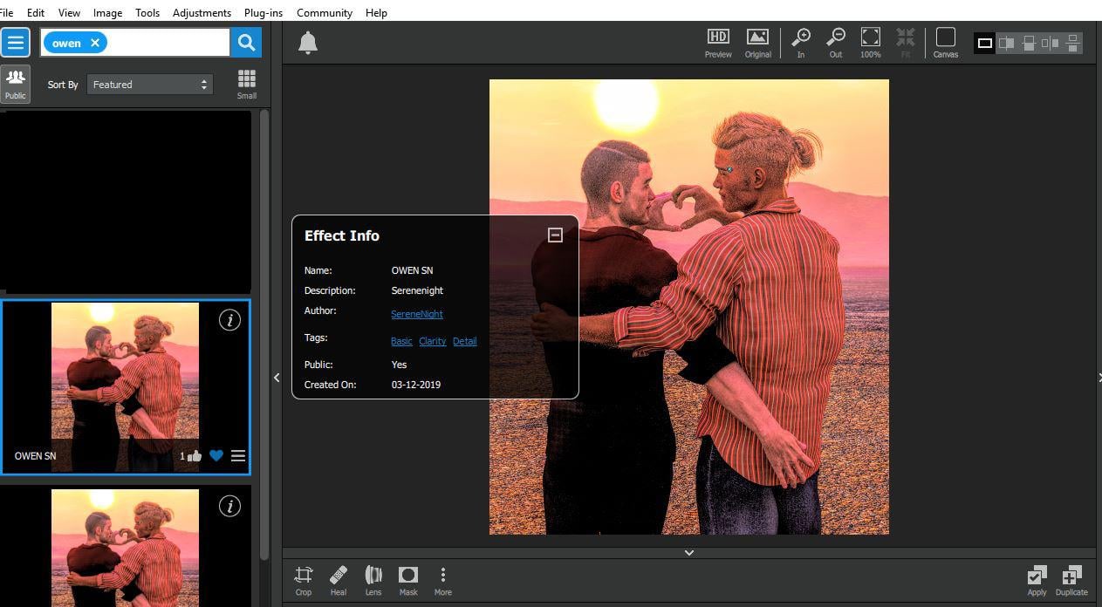Favorite OWEN SN with heart icon
Image resolution: width=1102 pixels, height=607 pixels.
[216, 456]
